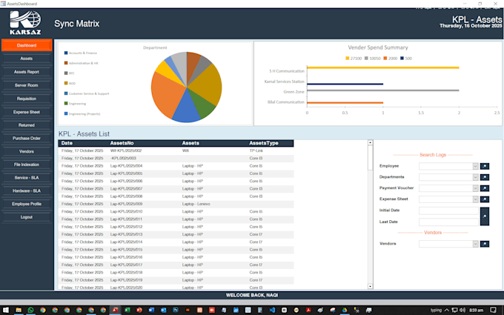Click the search icon beside Expense Sheet

tap(485, 199)
